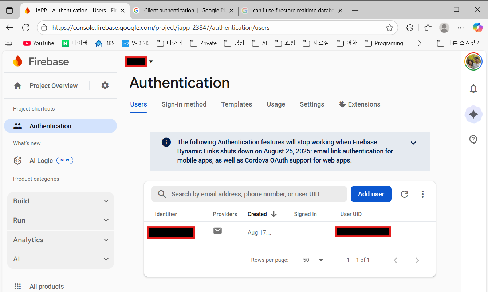This screenshot has height=292, width=488.
Task: Click the User UID column header
Action: click(x=351, y=214)
